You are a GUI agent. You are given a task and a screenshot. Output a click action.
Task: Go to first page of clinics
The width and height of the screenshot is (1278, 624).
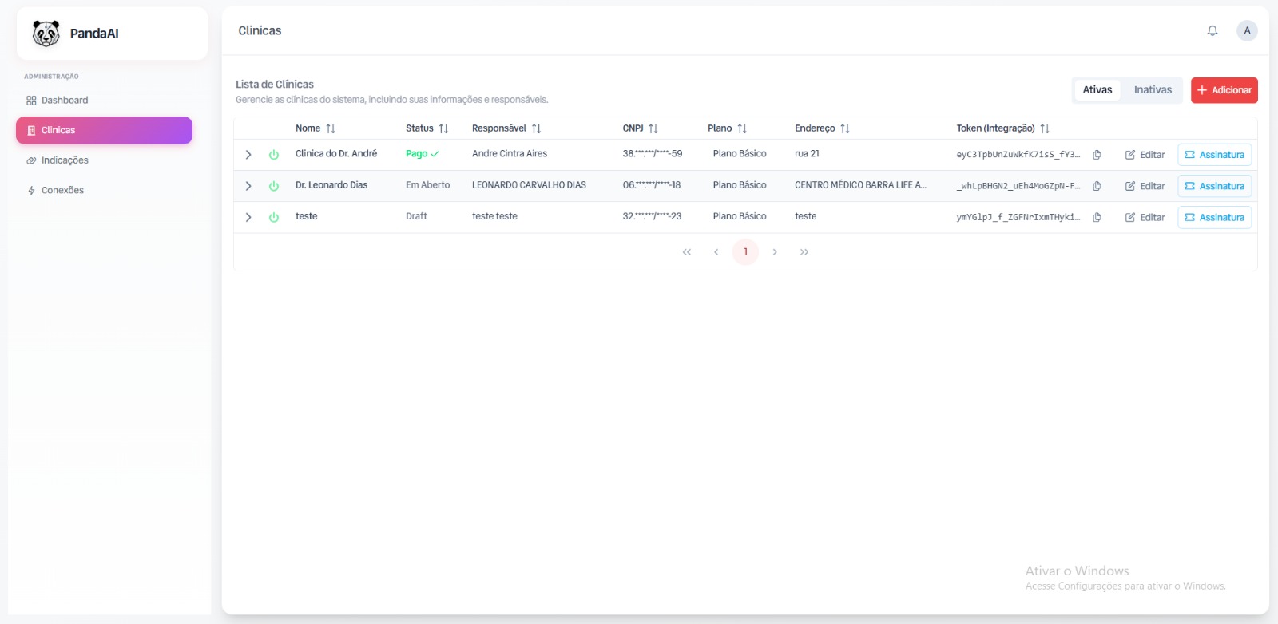tap(687, 252)
